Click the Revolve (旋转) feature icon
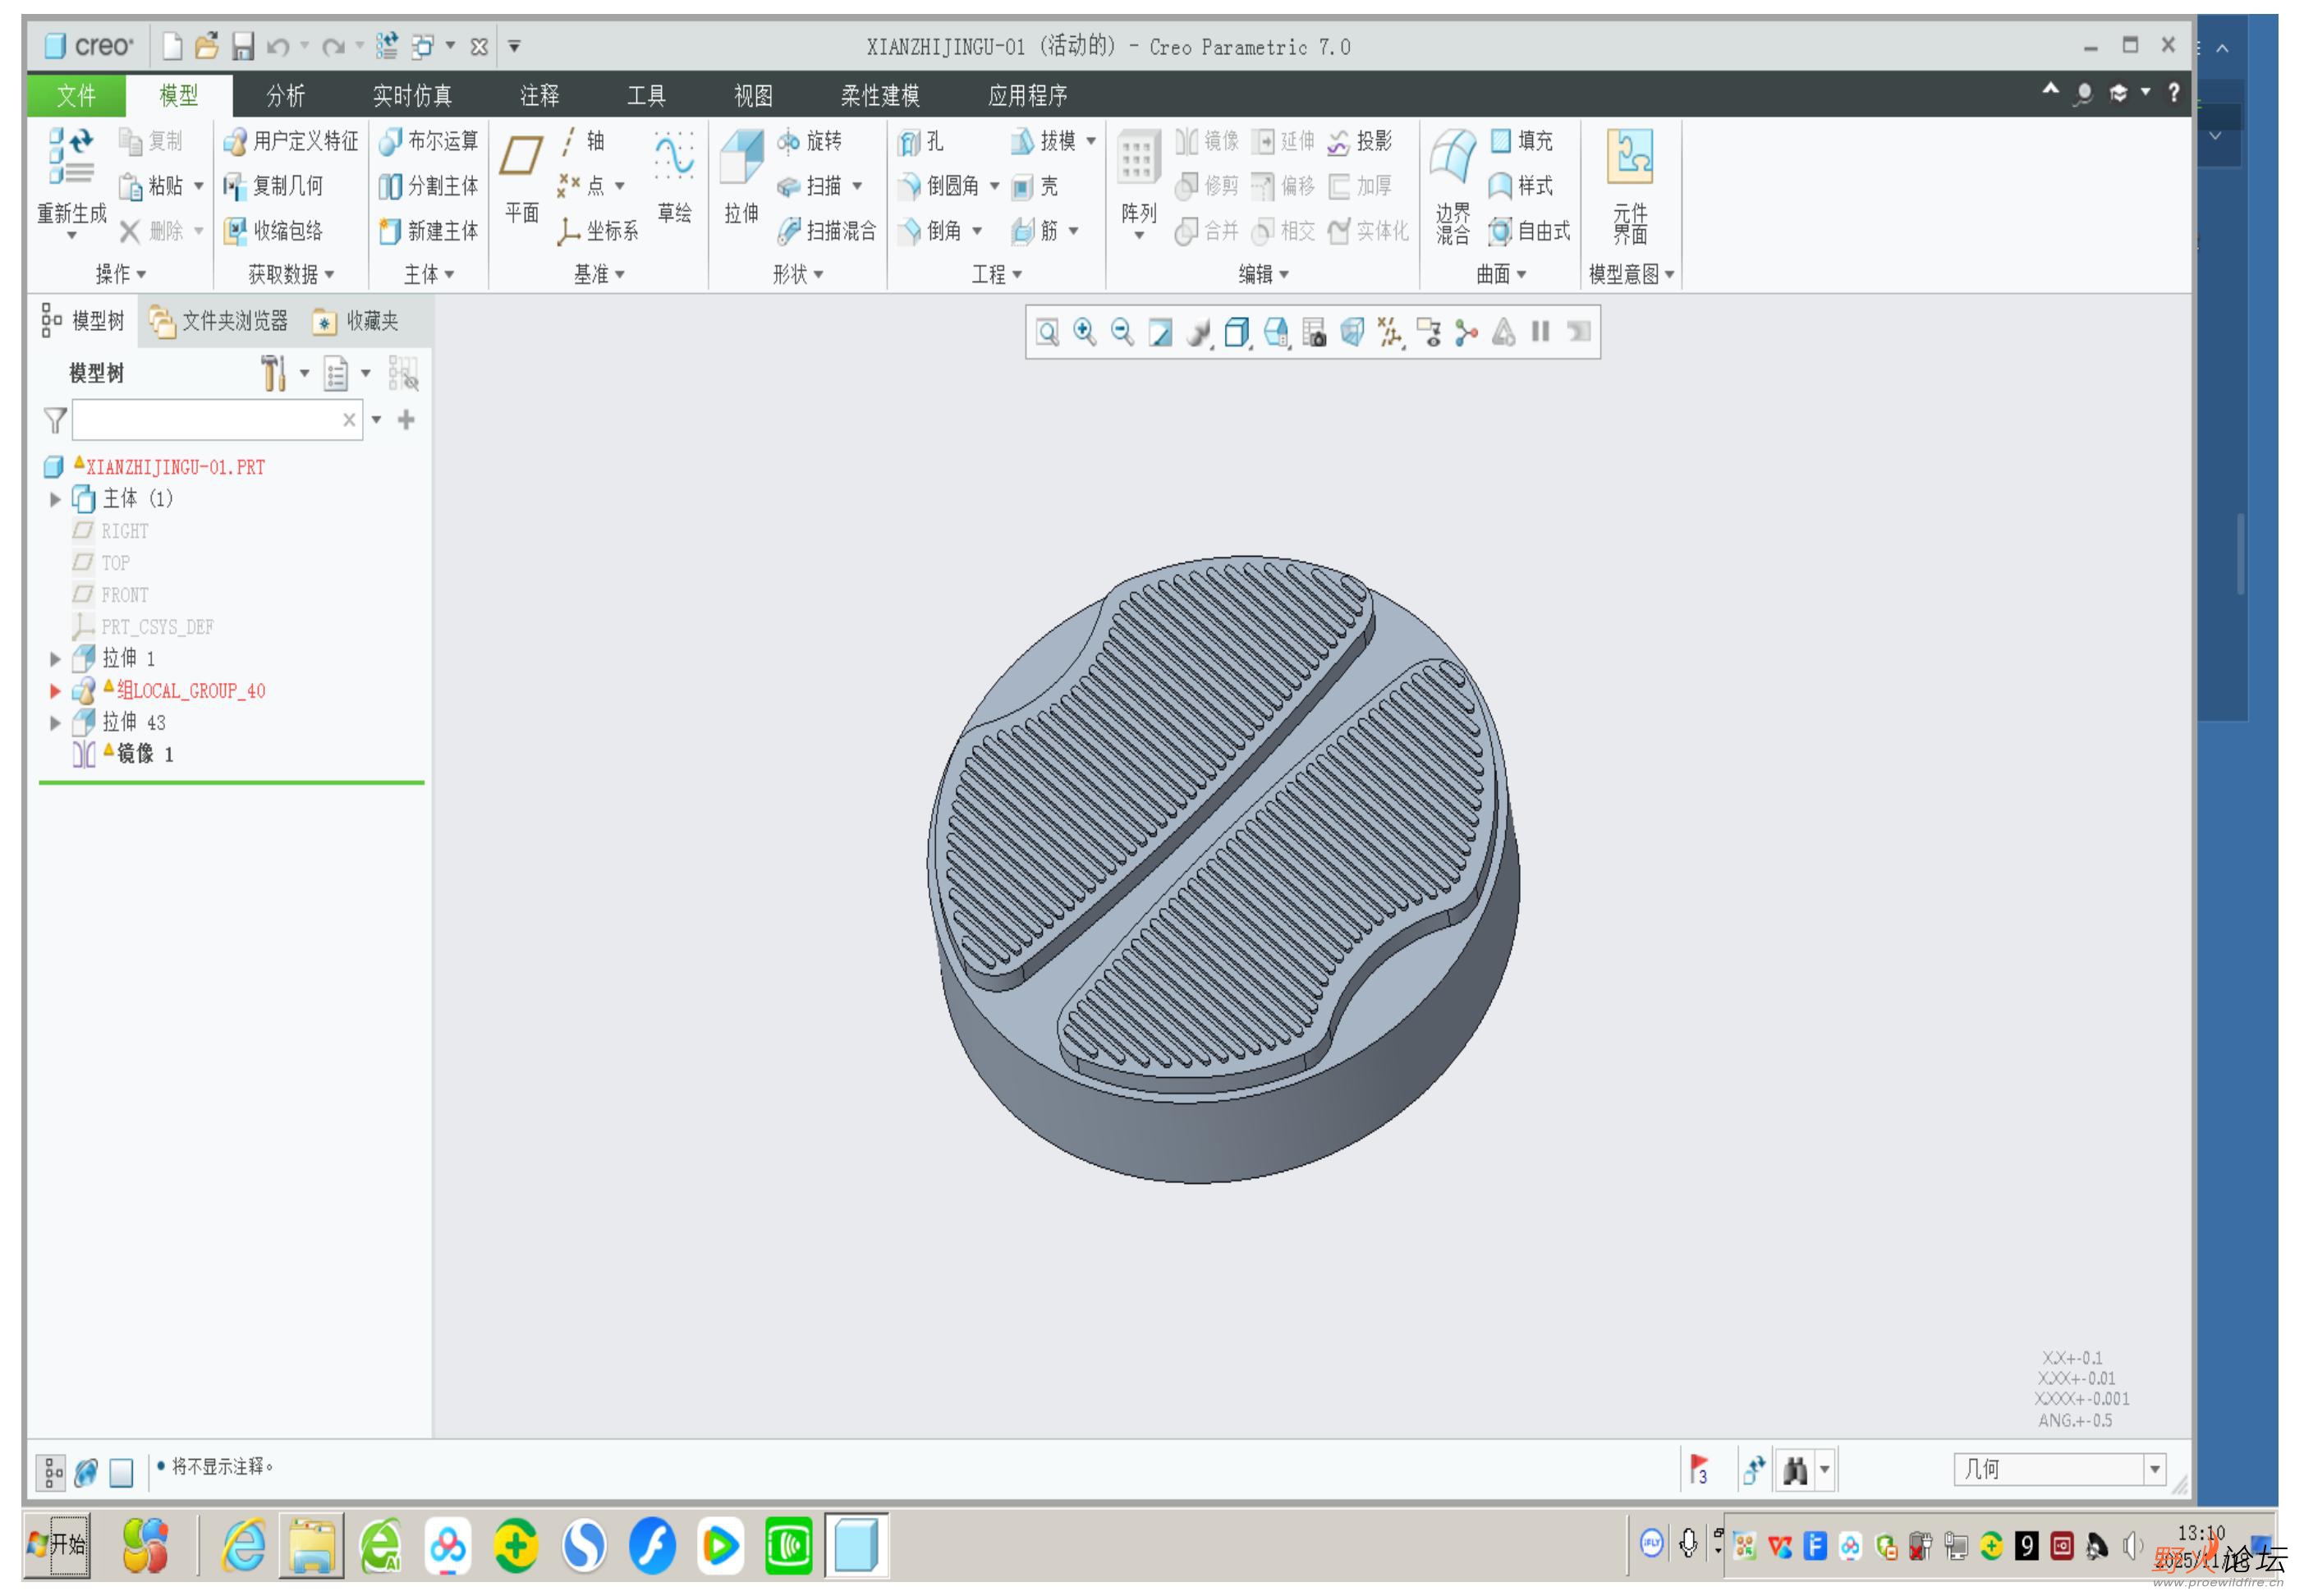Screen dimensions: 2304x1596 click(789, 141)
